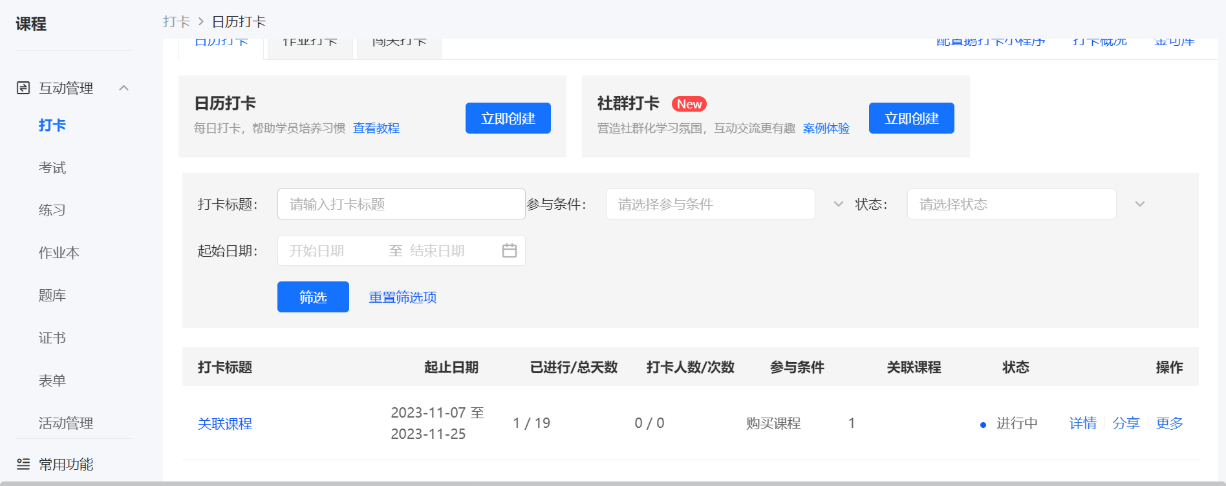The height and width of the screenshot is (486, 1226).
Task: Open 查看教程 link
Action: click(376, 128)
